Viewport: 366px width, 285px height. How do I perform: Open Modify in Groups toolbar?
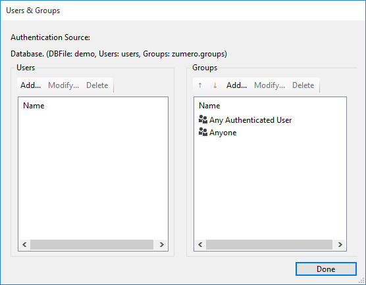(x=270, y=85)
